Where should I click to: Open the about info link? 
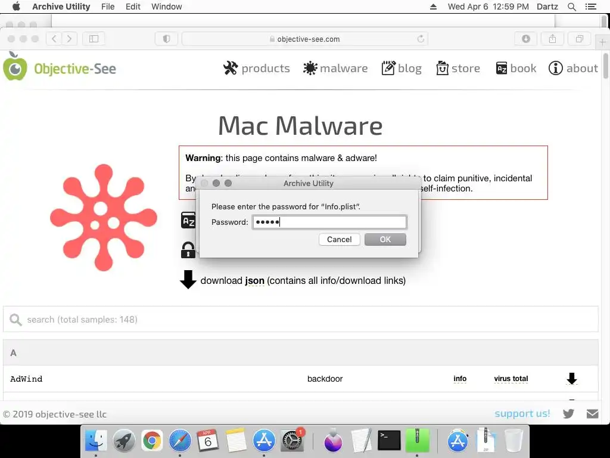(x=573, y=68)
